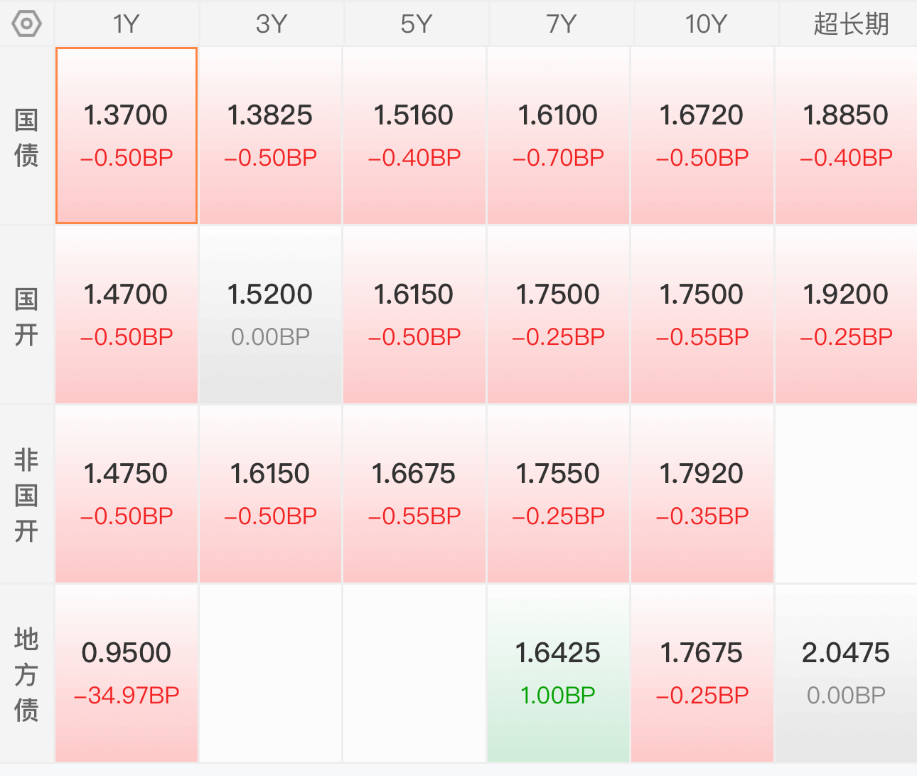Select the 国开 row label
Image resolution: width=917 pixels, height=776 pixels.
pyautogui.click(x=27, y=316)
